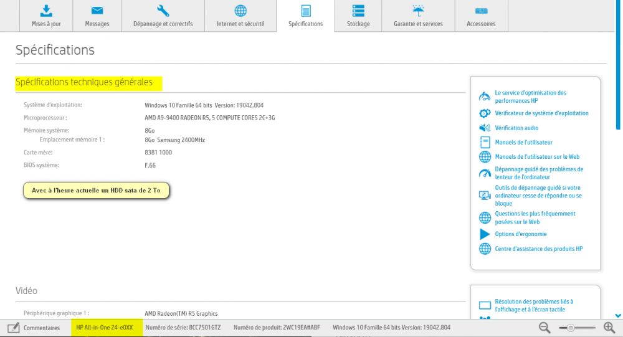The image size is (623, 337).
Task: Switch to the Messages tab
Action: (x=97, y=16)
